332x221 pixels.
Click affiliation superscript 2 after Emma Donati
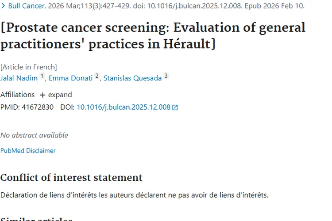tap(97, 76)
